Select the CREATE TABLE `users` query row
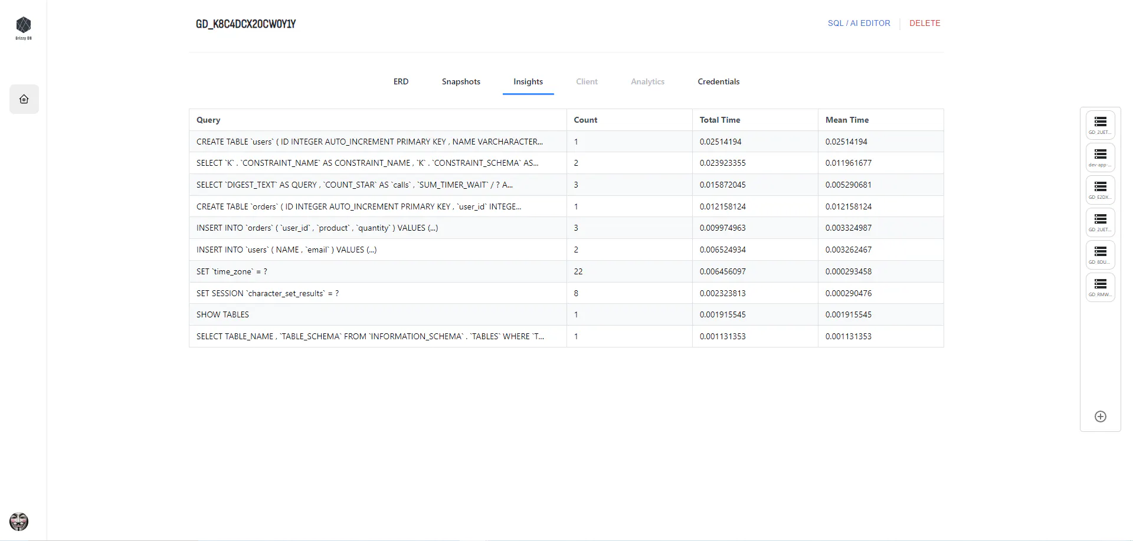1133x541 pixels. tap(566, 142)
